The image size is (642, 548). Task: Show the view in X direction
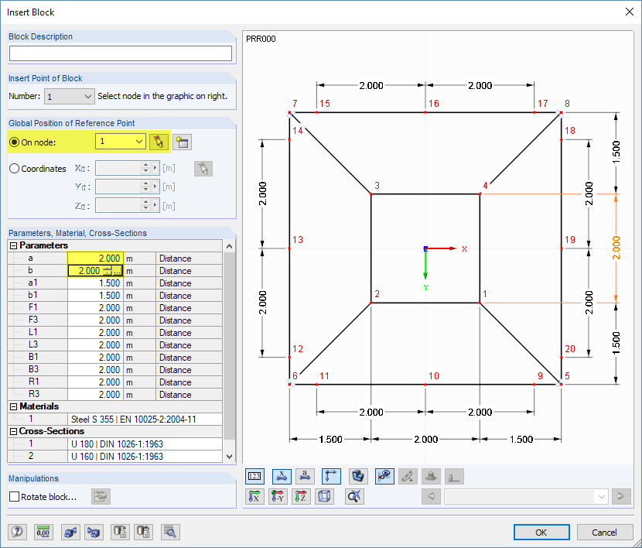[255, 496]
